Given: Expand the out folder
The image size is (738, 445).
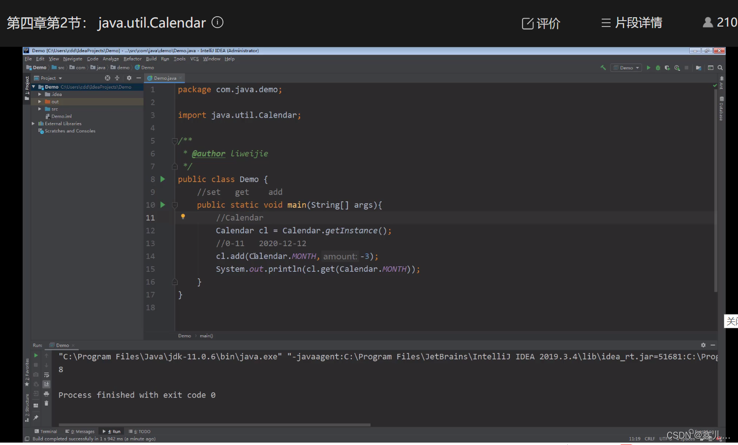Looking at the screenshot, I should click(x=40, y=102).
